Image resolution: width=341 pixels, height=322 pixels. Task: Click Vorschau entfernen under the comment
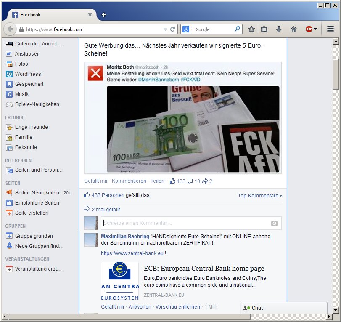(x=178, y=307)
